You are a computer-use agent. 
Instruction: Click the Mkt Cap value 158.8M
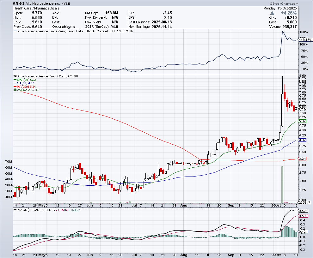click(x=112, y=13)
